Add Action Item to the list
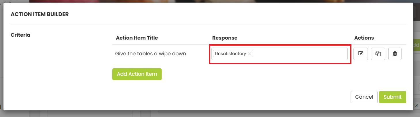The image size is (420, 117). click(137, 74)
